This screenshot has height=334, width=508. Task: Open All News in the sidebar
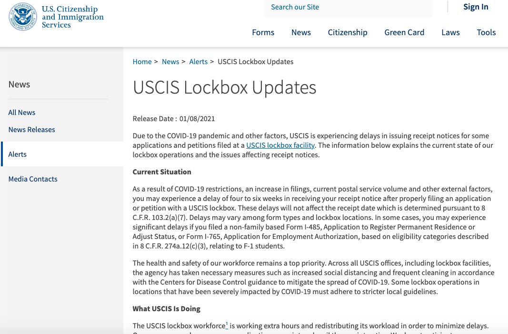[22, 113]
